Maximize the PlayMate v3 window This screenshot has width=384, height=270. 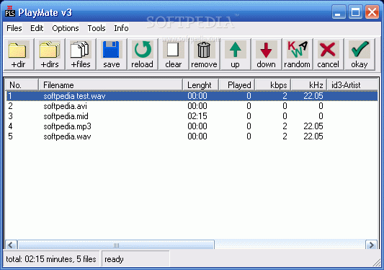click(x=355, y=12)
